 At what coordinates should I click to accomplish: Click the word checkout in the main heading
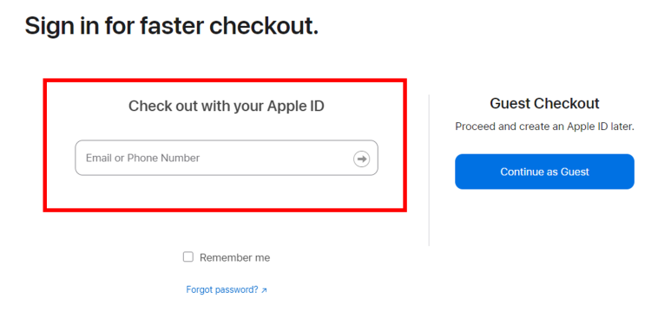[264, 26]
